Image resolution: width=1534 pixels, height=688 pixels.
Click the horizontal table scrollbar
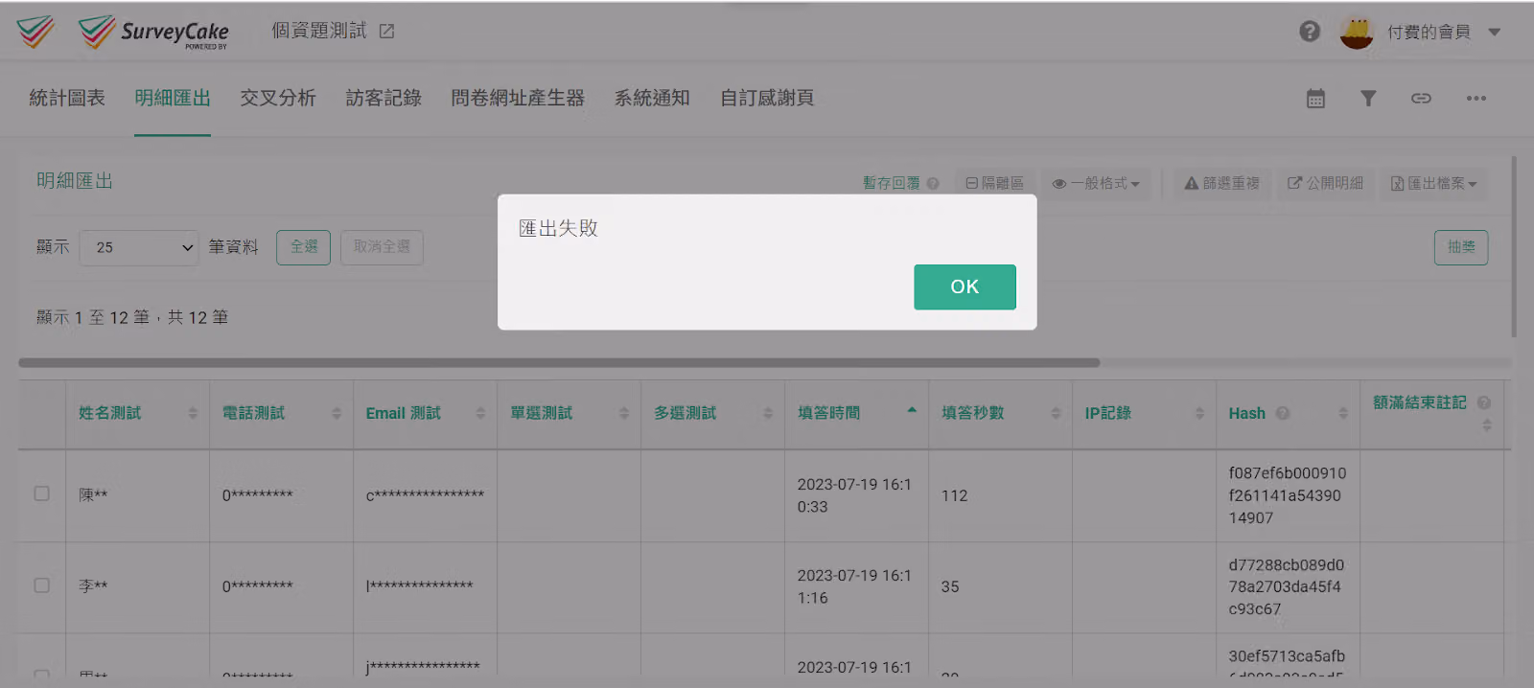(x=559, y=363)
